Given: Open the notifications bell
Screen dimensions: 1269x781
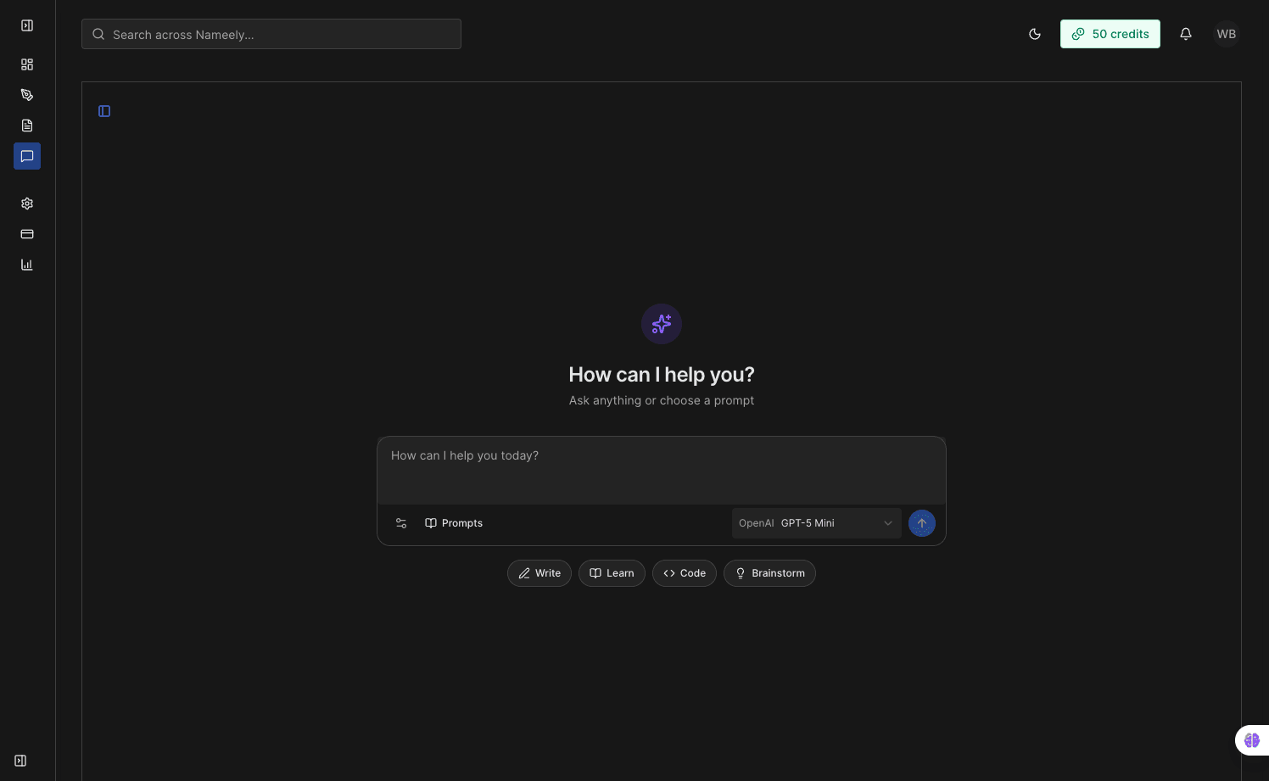Looking at the screenshot, I should click(x=1185, y=34).
